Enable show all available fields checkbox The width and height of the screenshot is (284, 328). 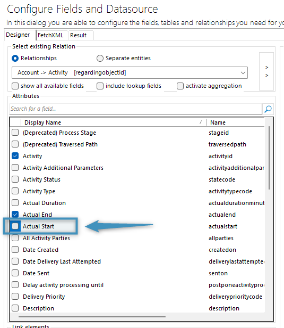coord(15,86)
